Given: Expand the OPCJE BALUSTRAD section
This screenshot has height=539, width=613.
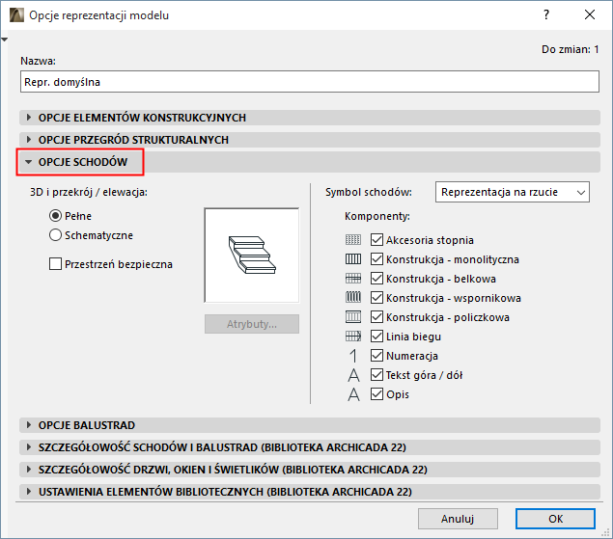Looking at the screenshot, I should (x=310, y=425).
